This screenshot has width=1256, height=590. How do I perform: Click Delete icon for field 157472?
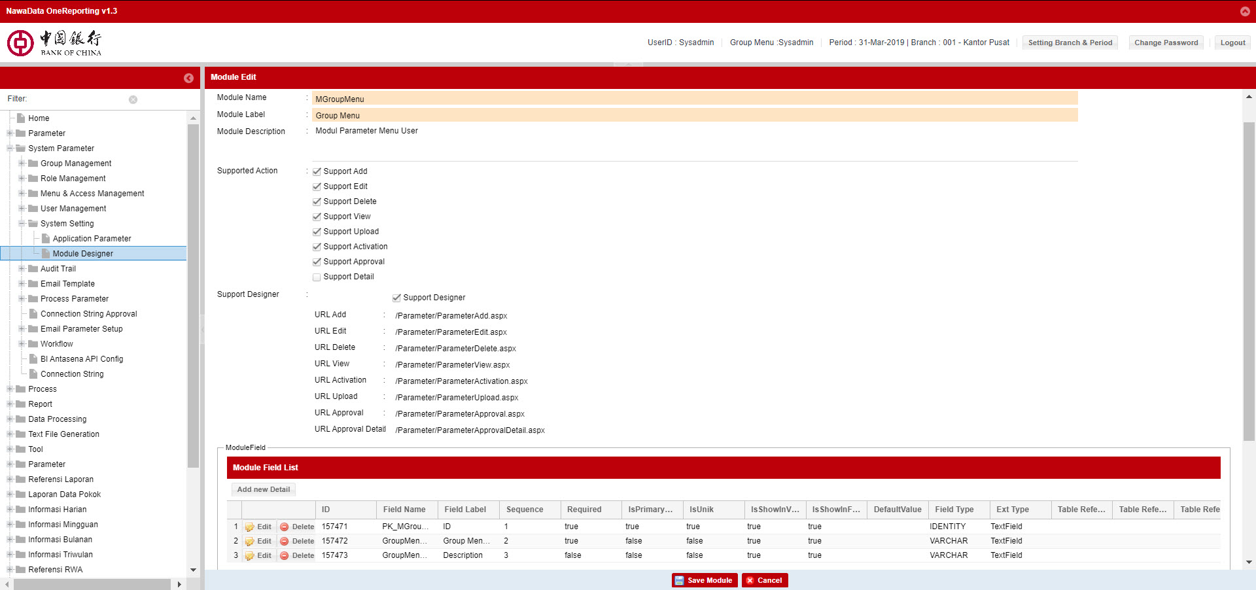click(x=285, y=542)
